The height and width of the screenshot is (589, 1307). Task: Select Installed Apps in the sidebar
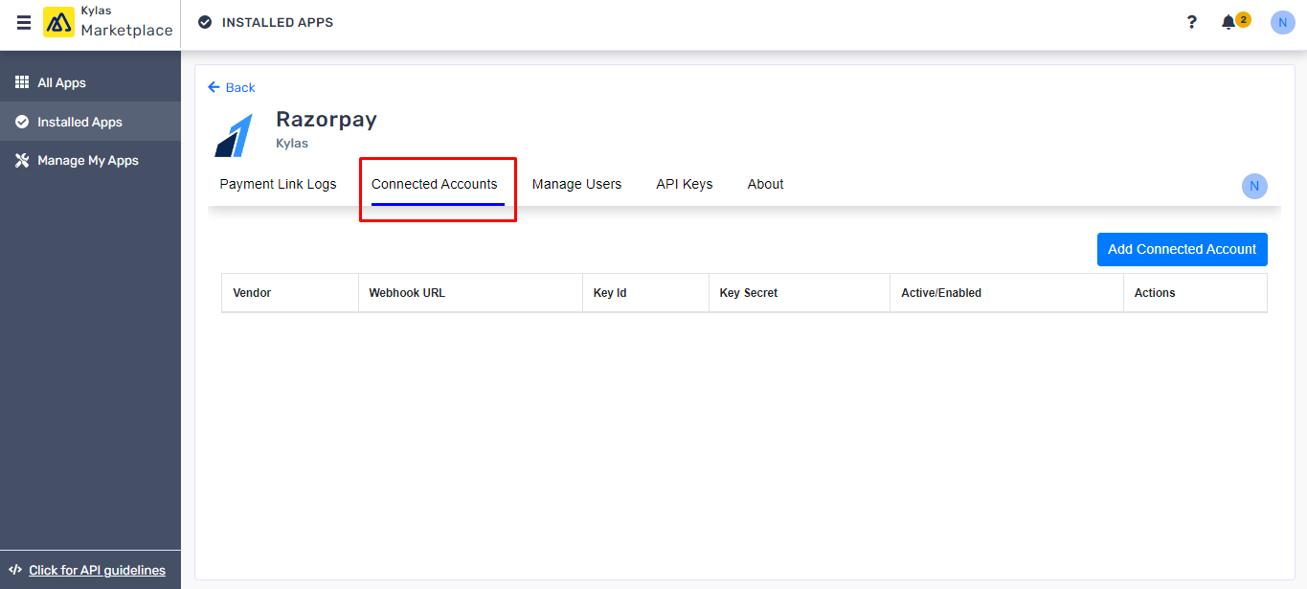point(90,122)
